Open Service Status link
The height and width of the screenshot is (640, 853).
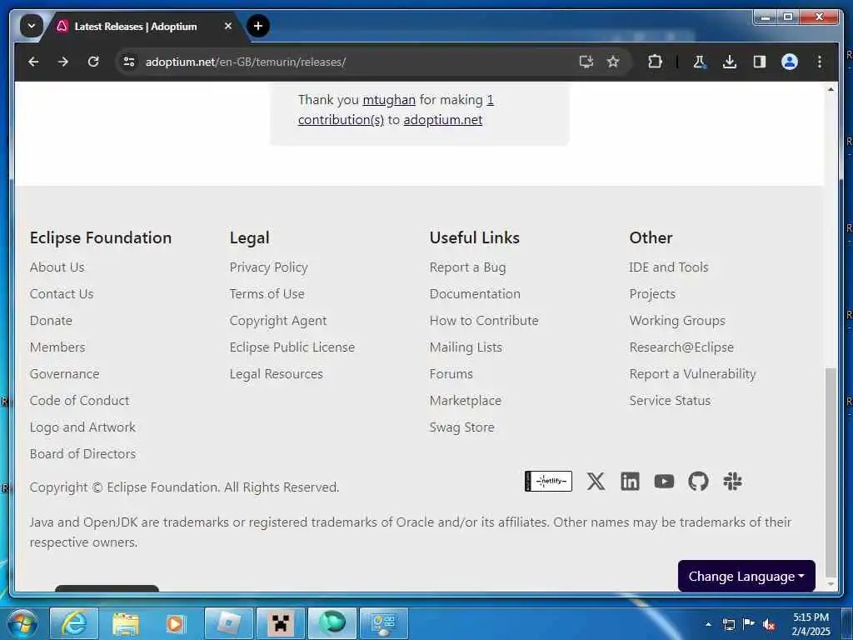click(670, 401)
